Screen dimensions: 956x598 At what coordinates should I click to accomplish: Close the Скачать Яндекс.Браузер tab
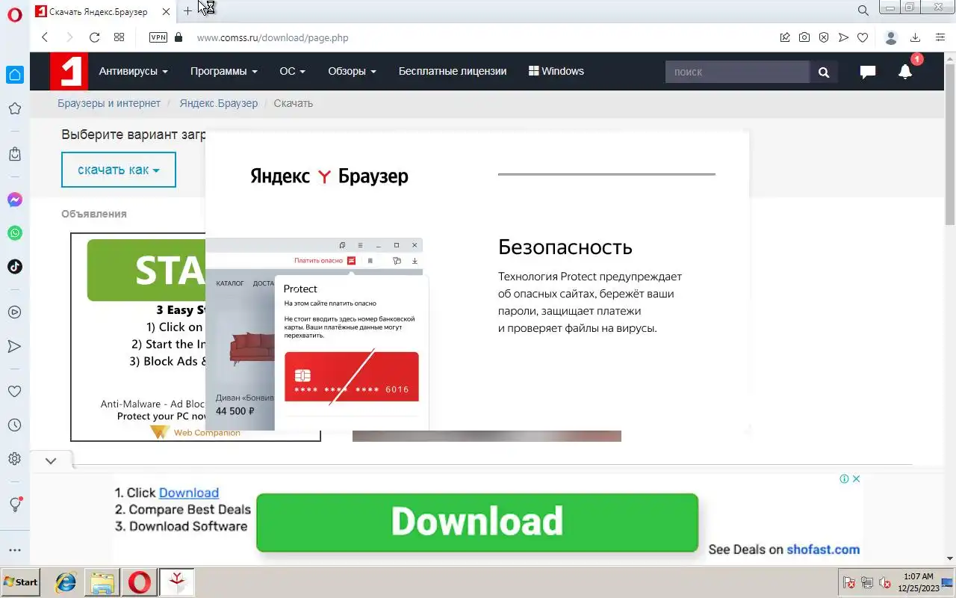pyautogui.click(x=166, y=12)
